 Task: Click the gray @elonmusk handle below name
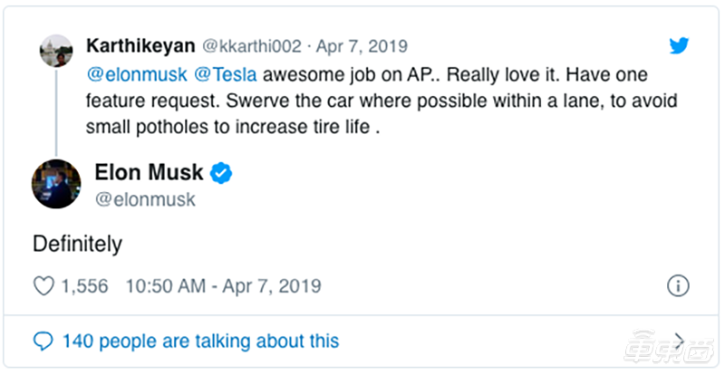coord(145,199)
